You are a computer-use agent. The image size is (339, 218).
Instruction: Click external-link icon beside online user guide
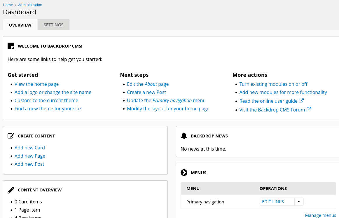tap(301, 101)
